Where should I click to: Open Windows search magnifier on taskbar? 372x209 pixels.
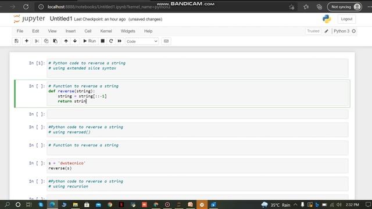[x=7, y=204]
